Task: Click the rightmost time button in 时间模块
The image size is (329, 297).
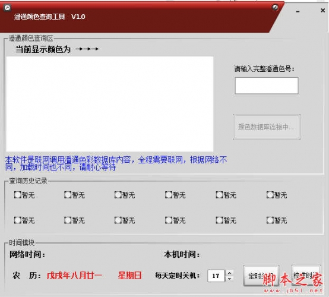Action: pyautogui.click(x=306, y=275)
